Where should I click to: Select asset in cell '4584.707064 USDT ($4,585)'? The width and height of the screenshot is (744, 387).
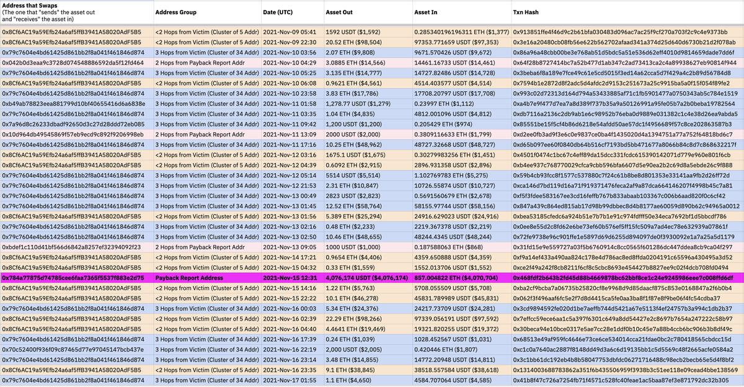pos(461,380)
